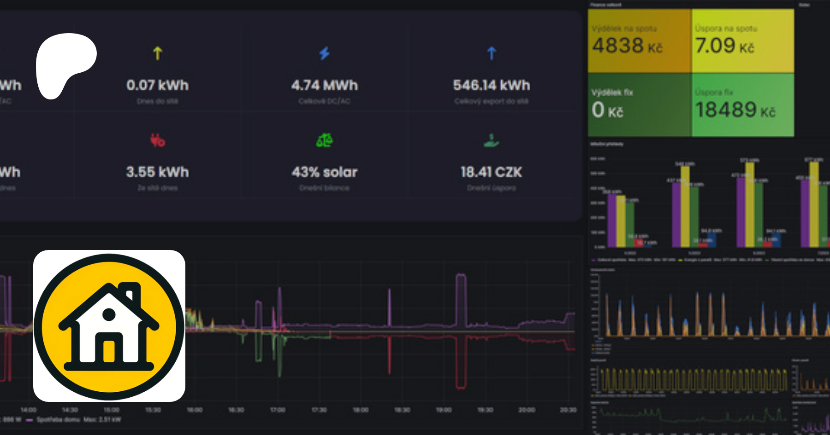The height and width of the screenshot is (435, 830).
Task: Click the tall purple spike after 19:00
Action: [x=461, y=299]
